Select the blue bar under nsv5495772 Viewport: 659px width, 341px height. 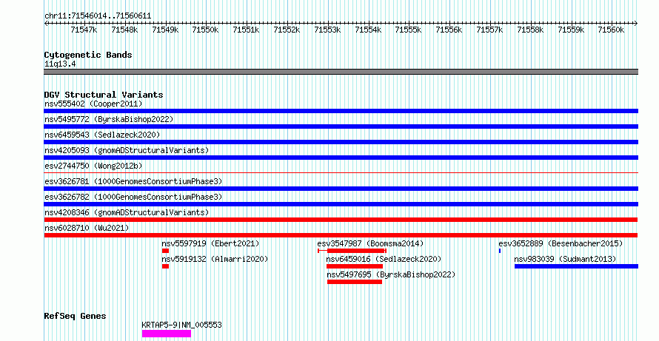point(341,126)
